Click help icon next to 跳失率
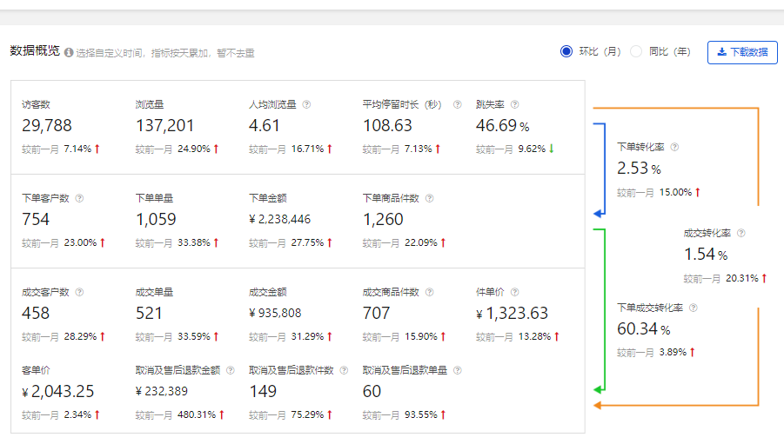 pyautogui.click(x=514, y=105)
